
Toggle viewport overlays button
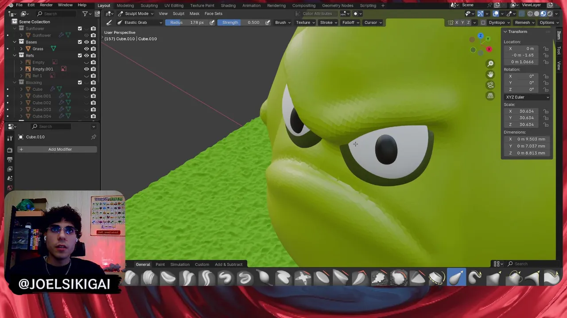[x=496, y=14]
